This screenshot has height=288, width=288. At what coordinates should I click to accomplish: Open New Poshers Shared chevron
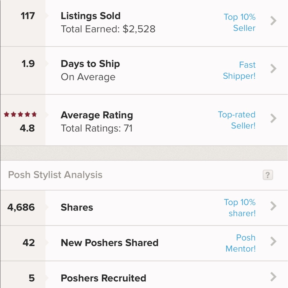(273, 242)
